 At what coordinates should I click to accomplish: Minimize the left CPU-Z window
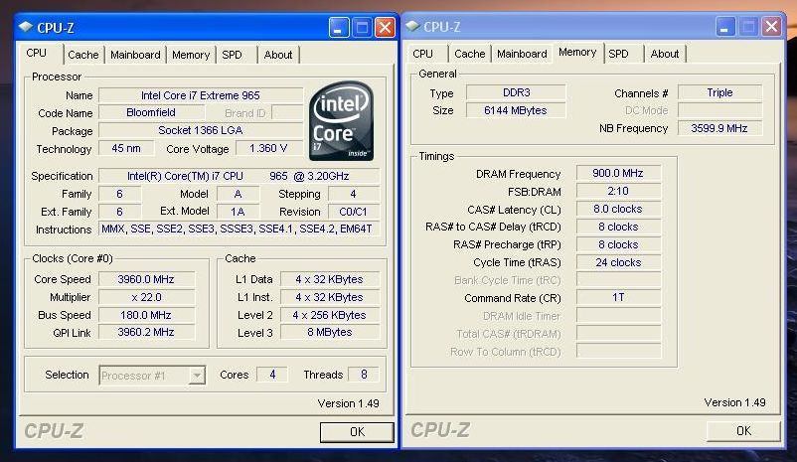[339, 28]
